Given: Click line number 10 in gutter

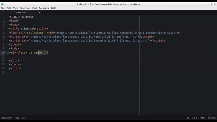Looking at the screenshot, I should (x=3, y=53).
